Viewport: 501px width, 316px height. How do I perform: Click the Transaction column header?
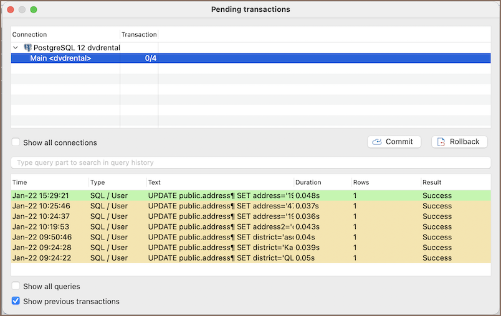click(x=139, y=35)
